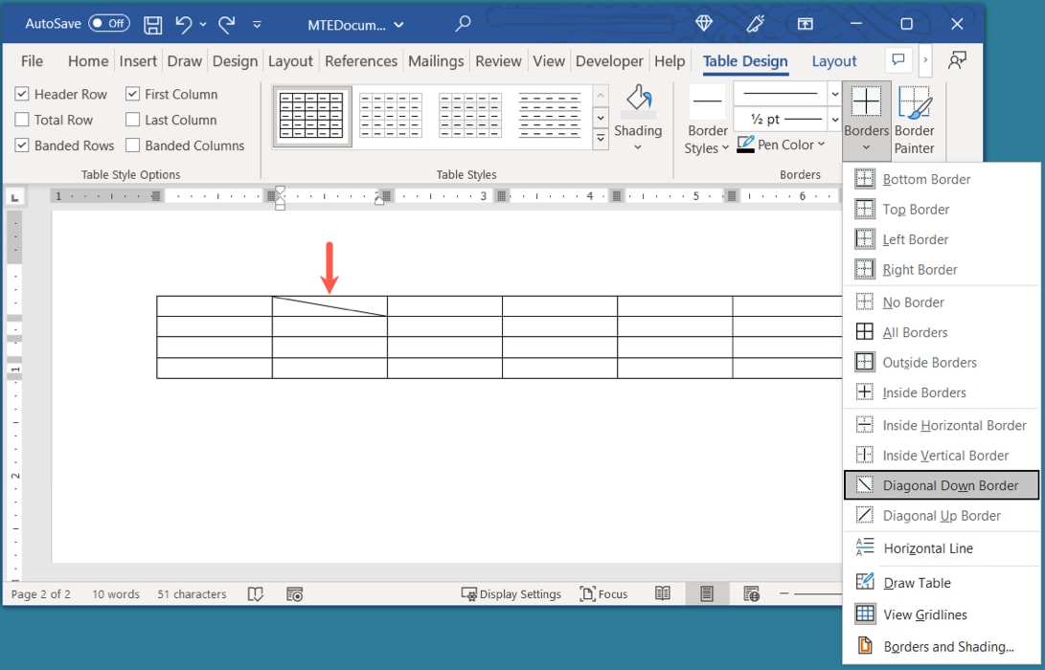The height and width of the screenshot is (670, 1045).
Task: Click the Search magnifier icon
Action: 464,24
